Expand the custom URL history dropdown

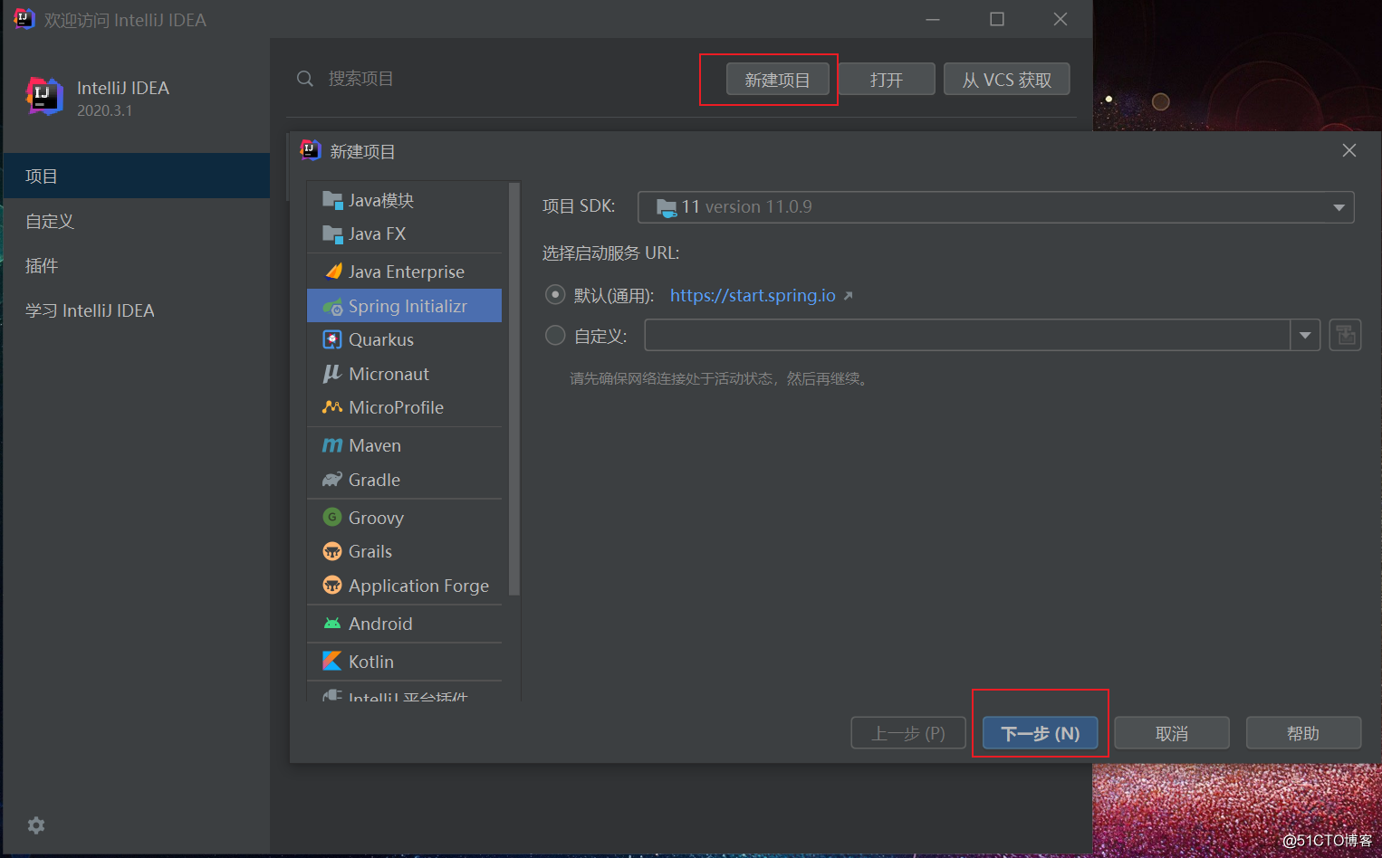click(x=1304, y=334)
